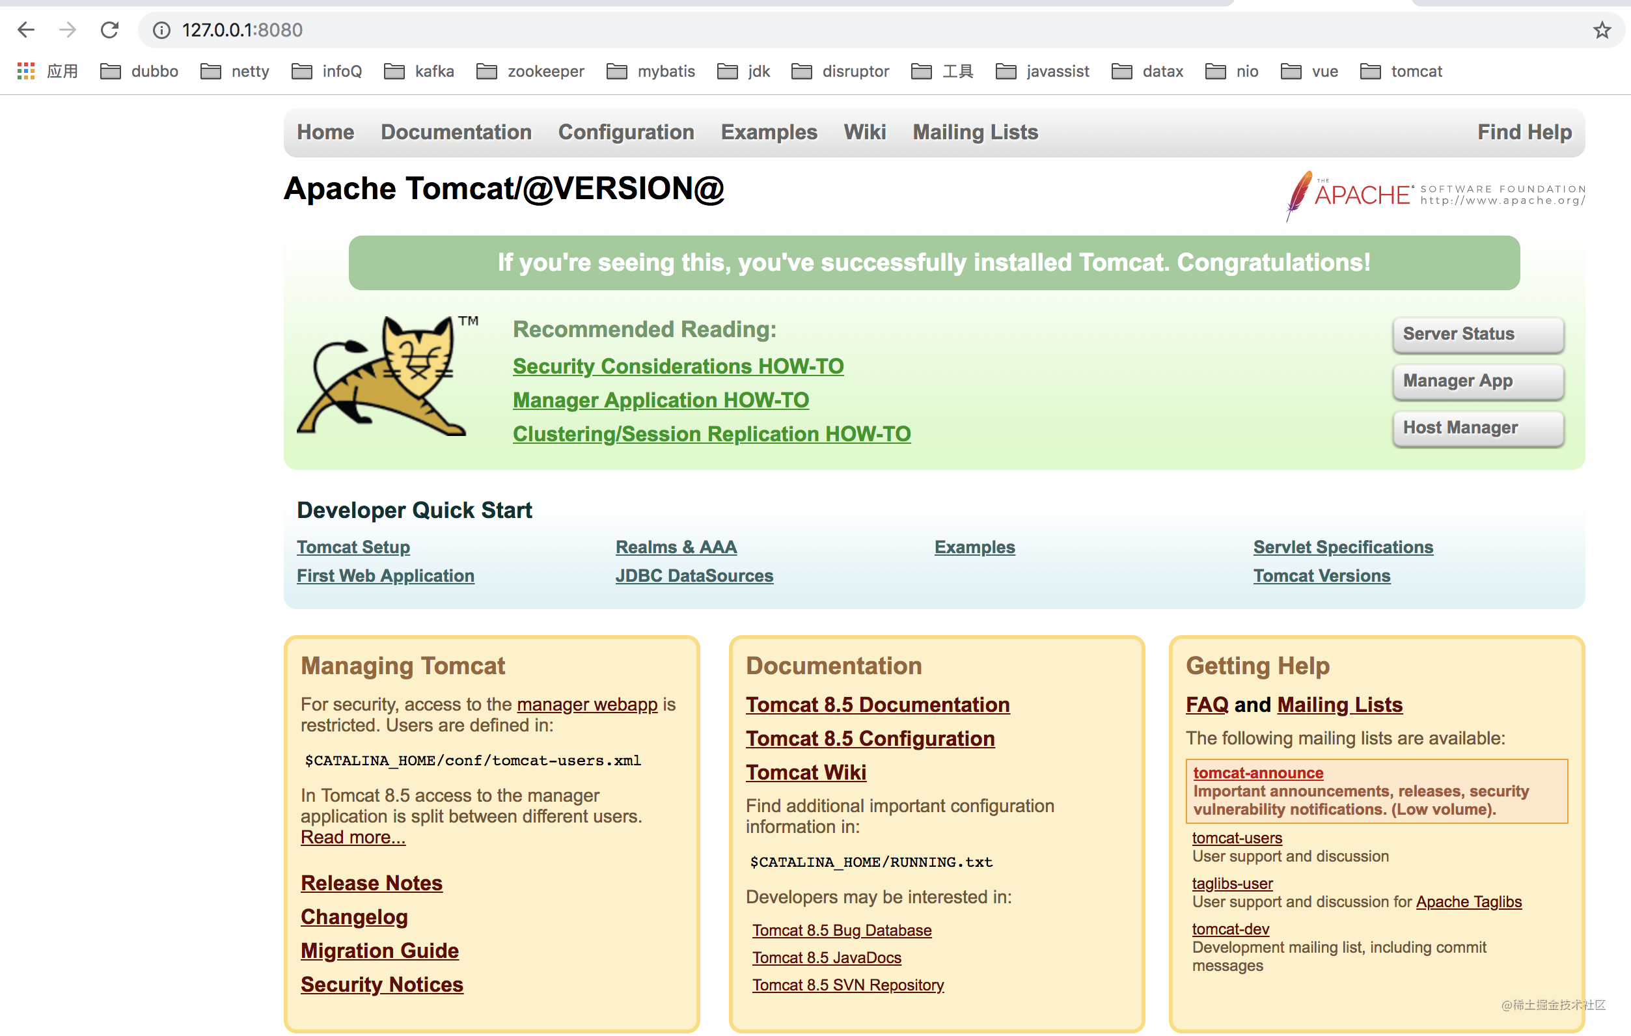
Task: Click the Apache feather logo
Action: [x=1299, y=195]
